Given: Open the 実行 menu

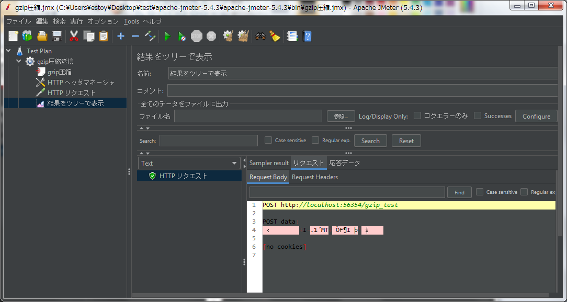Looking at the screenshot, I should tap(77, 21).
